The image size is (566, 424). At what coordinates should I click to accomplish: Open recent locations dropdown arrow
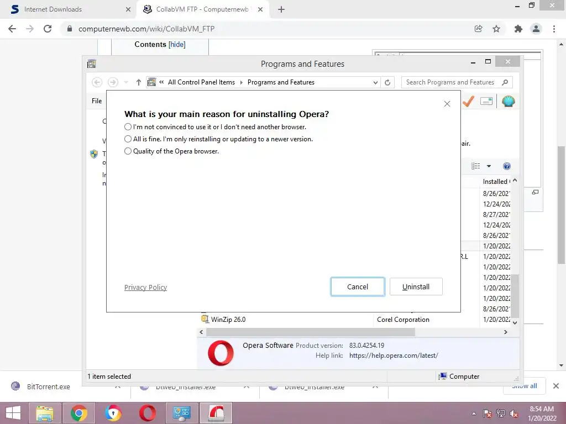pos(126,82)
